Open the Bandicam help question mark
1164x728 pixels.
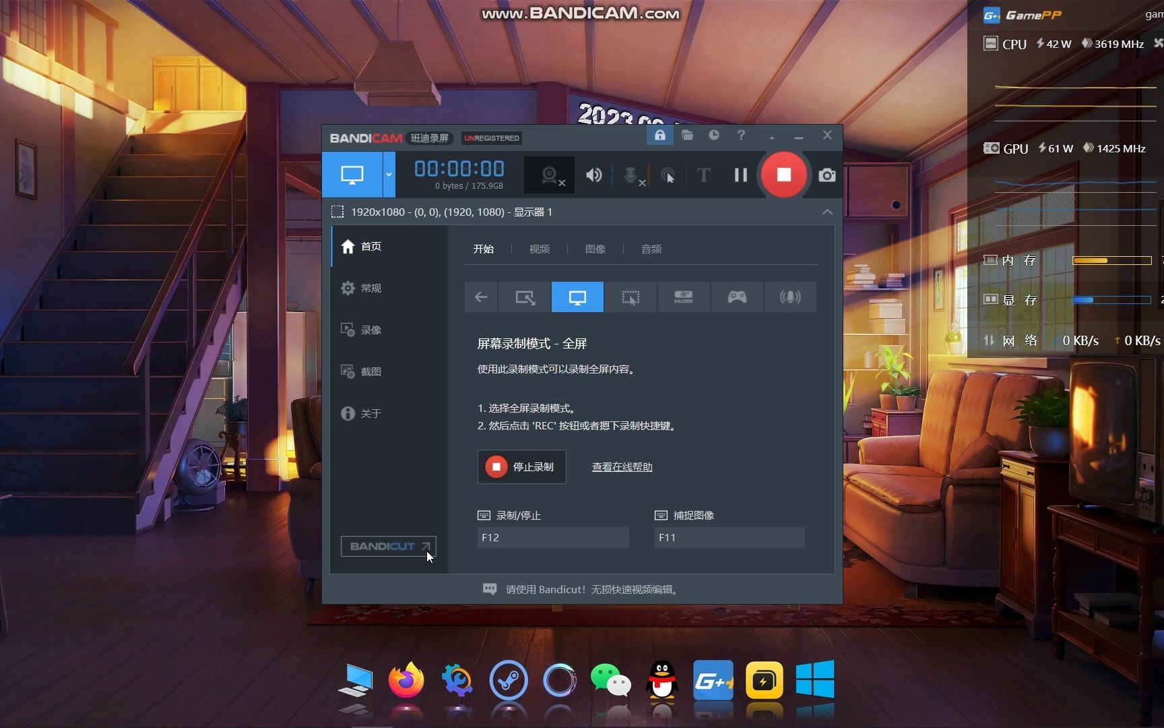741,135
